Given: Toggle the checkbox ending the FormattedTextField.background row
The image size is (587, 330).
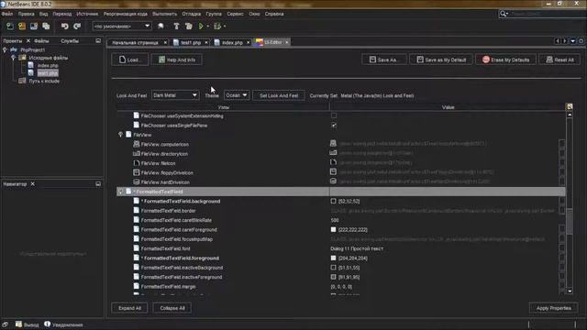Looking at the screenshot, I should (562, 201).
